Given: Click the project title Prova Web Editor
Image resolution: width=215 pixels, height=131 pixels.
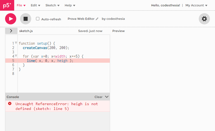Looking at the screenshot, I should [x=81, y=19].
